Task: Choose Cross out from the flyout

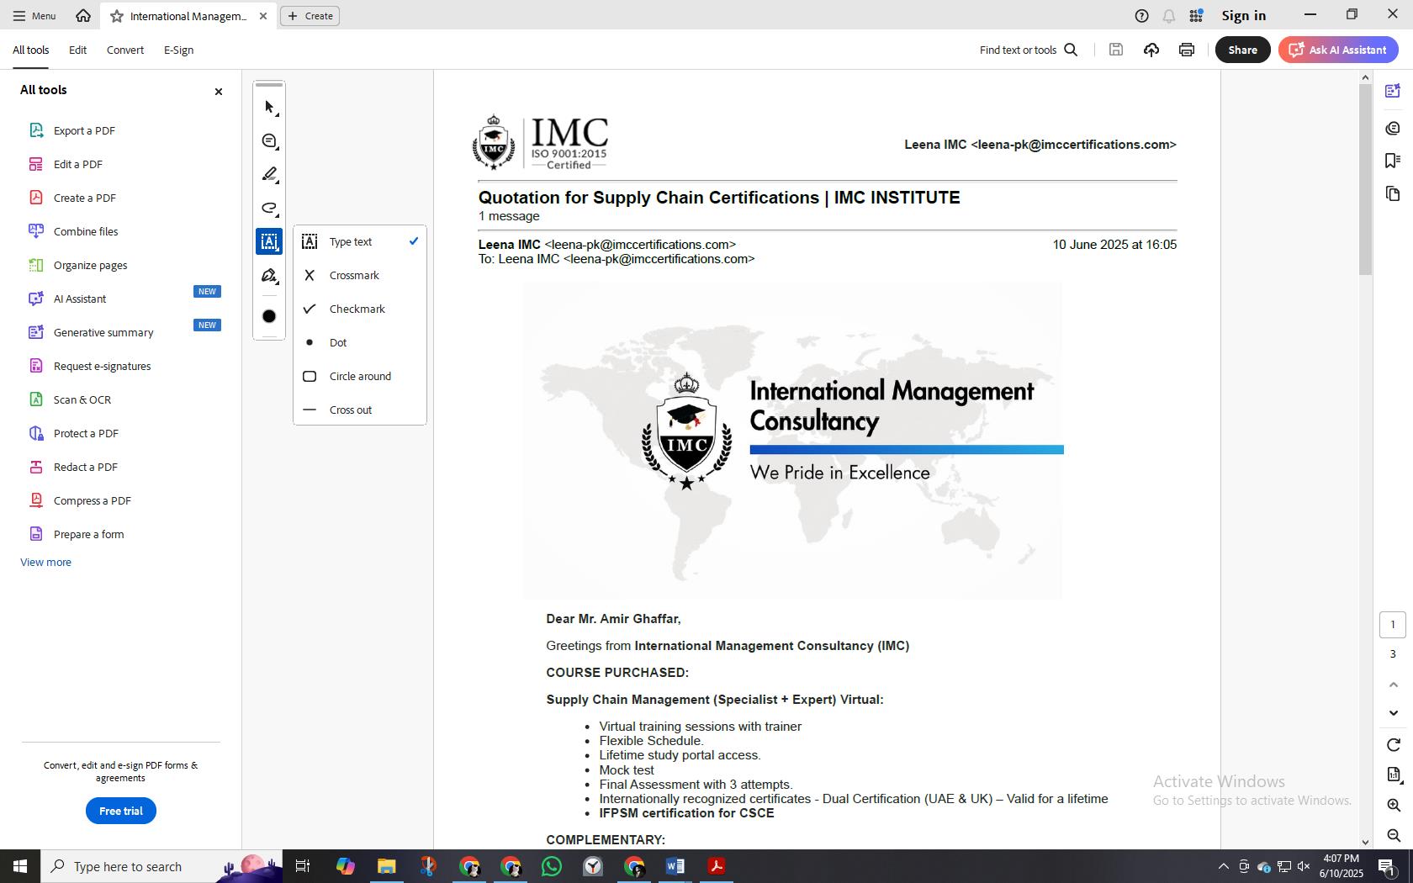Action: click(x=360, y=410)
